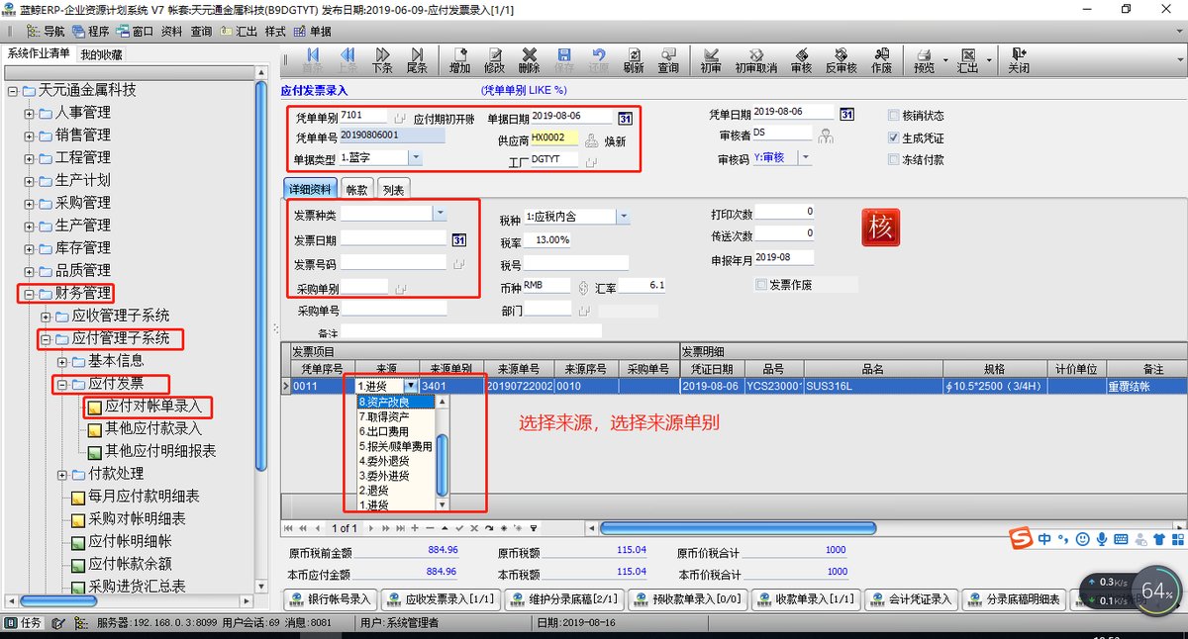
Task: Collapse the 财务管理 tree node
Action: coord(29,294)
